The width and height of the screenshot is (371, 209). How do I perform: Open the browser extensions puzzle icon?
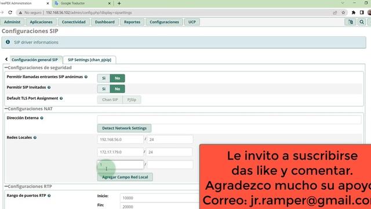pyautogui.click(x=354, y=13)
